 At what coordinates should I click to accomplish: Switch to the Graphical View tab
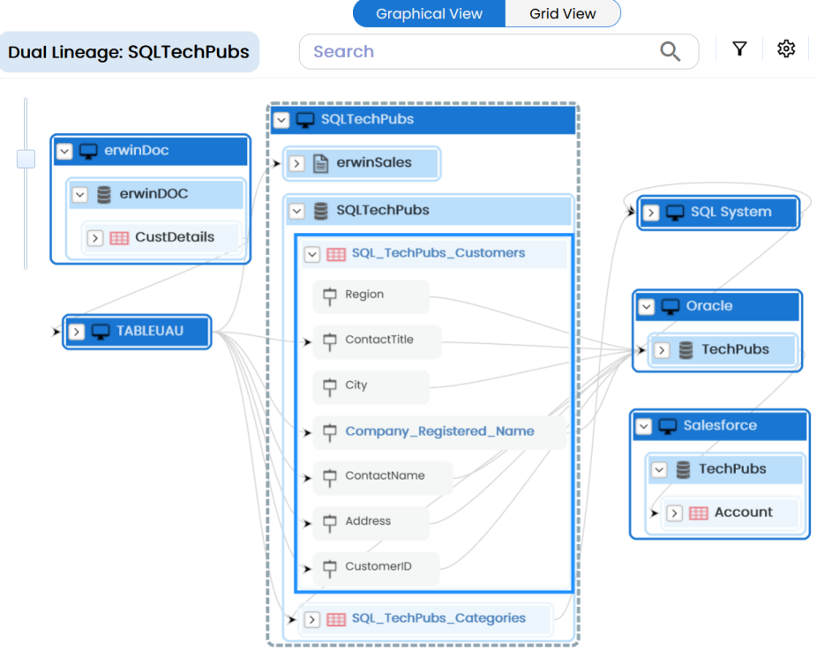429,13
